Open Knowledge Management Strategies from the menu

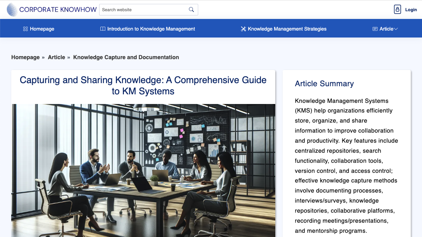point(287,29)
